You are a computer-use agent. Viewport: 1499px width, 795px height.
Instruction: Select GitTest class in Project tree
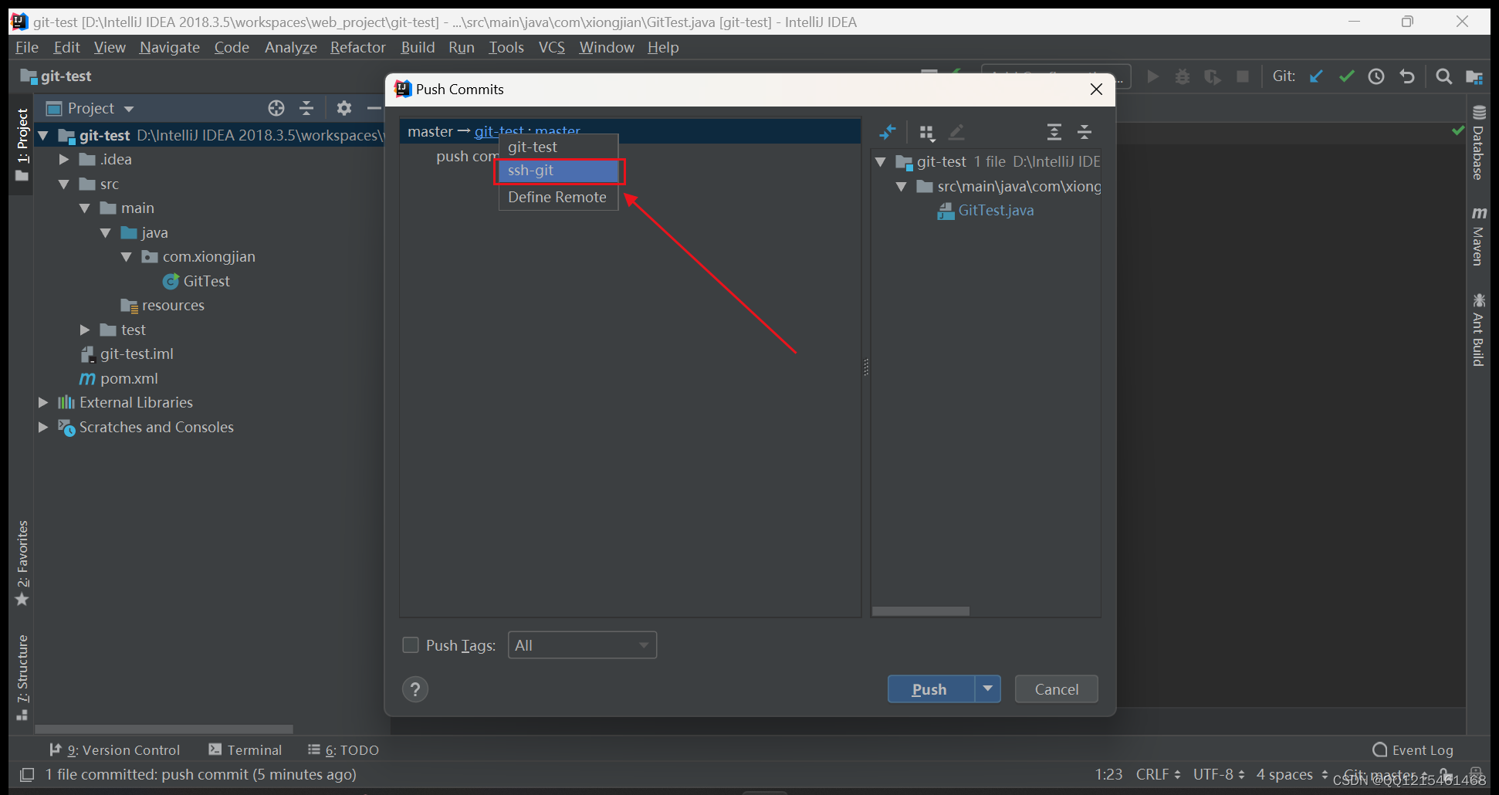[x=197, y=282]
